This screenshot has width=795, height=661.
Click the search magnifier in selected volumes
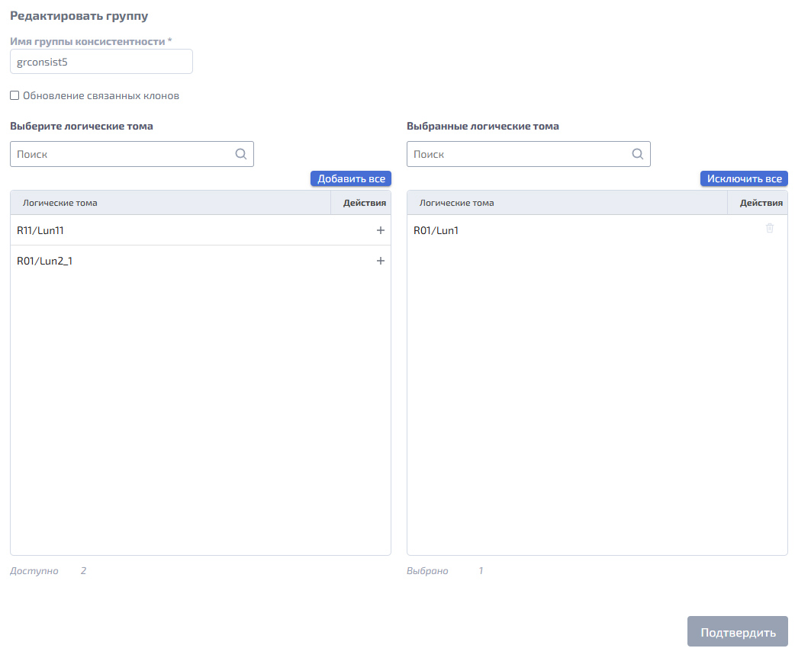[x=637, y=154]
